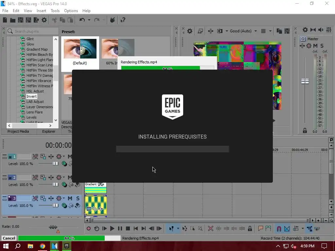Select the Glow plug-in in list

click(x=30, y=44)
